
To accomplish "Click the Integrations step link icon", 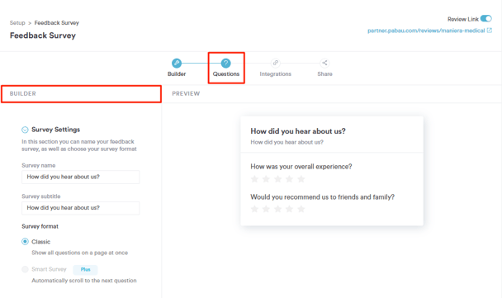I will coord(275,63).
